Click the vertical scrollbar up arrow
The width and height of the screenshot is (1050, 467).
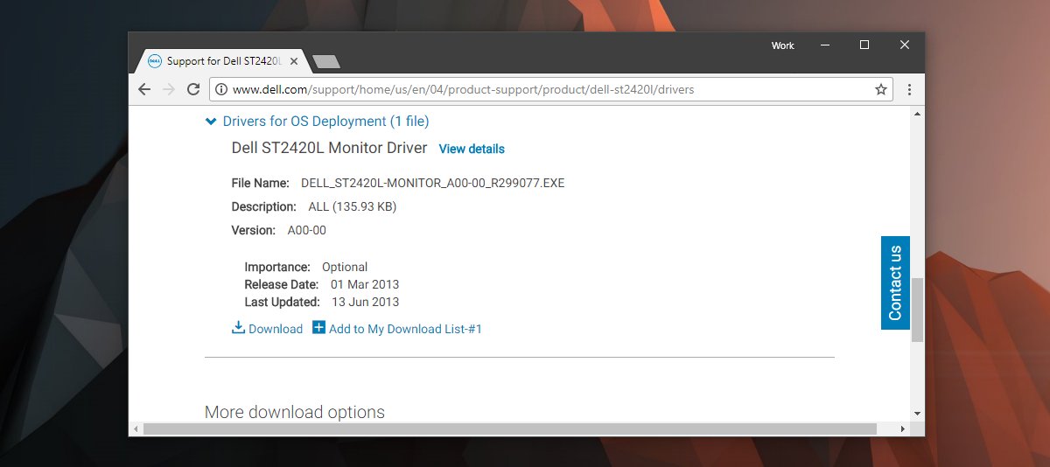[x=917, y=114]
